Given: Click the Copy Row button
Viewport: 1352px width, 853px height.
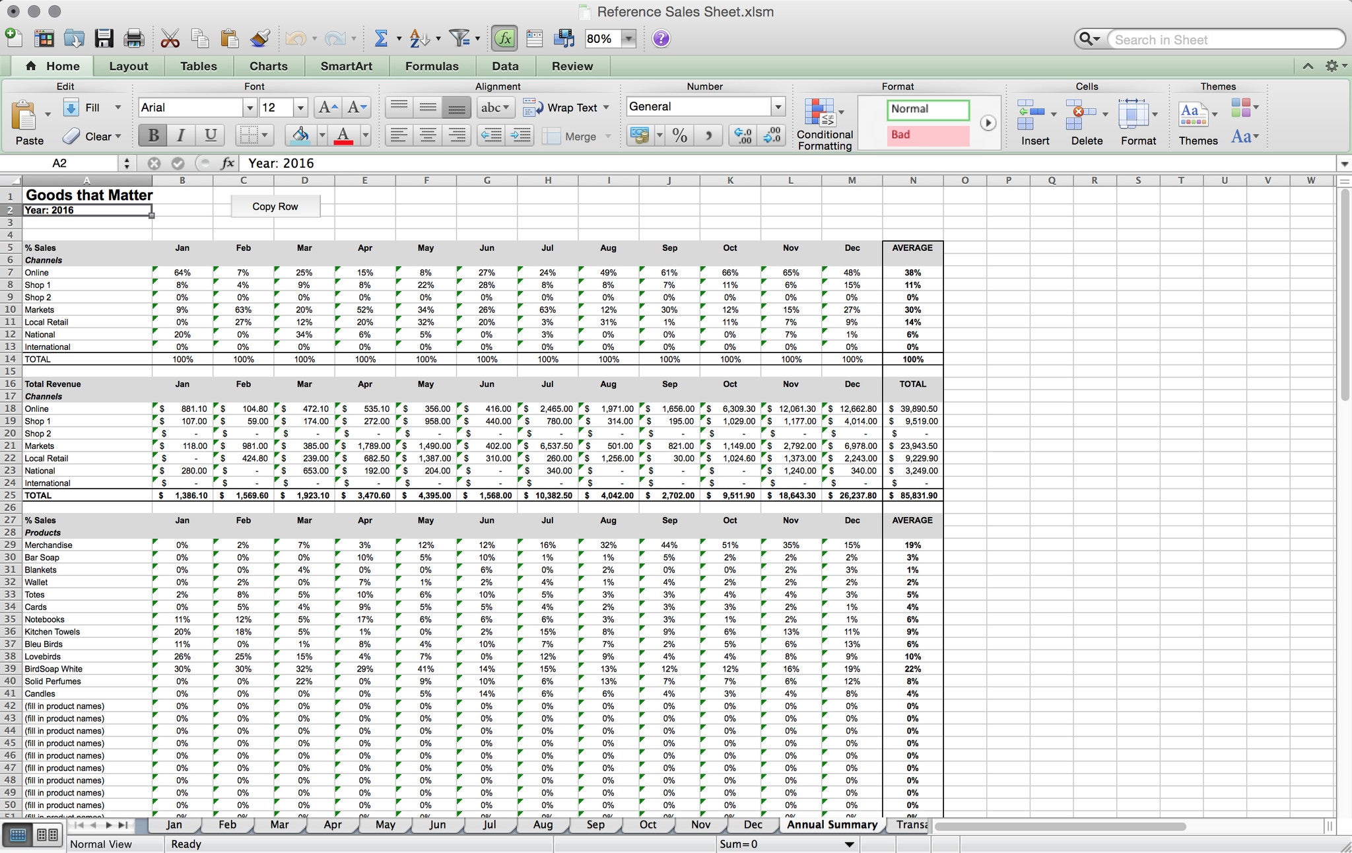Looking at the screenshot, I should pyautogui.click(x=275, y=206).
